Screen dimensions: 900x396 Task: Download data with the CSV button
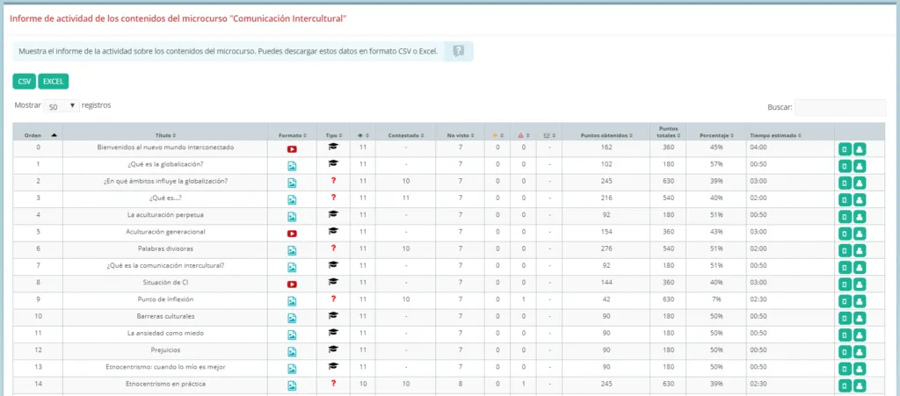click(x=24, y=82)
